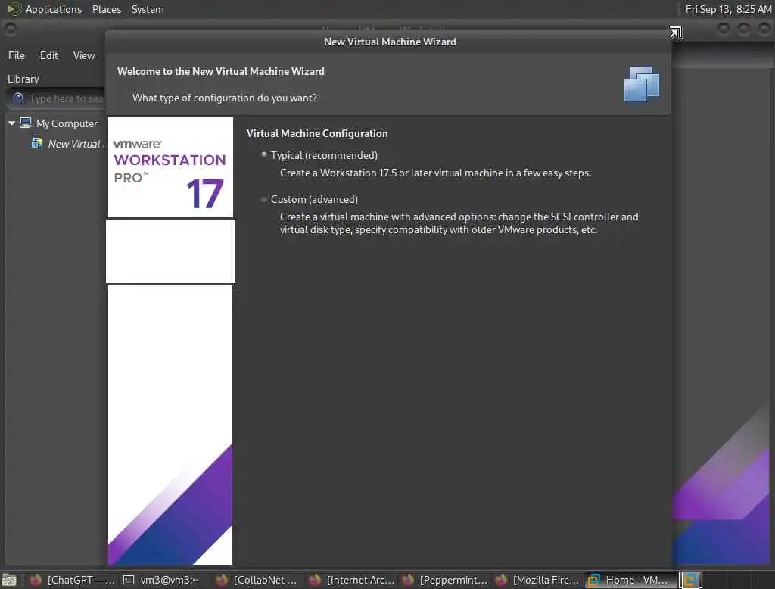Select the My Computer computer icon

pyautogui.click(x=26, y=123)
